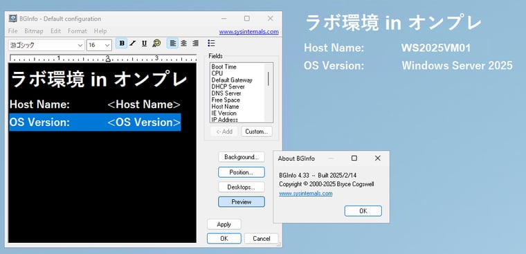Select center text alignment icon
Screen dimensions: 526x254
(184, 44)
